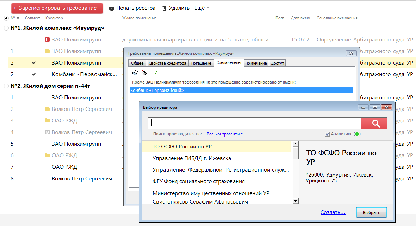Click the printer icon for Печать реестра
The image size is (416, 226).
[x=112, y=8]
